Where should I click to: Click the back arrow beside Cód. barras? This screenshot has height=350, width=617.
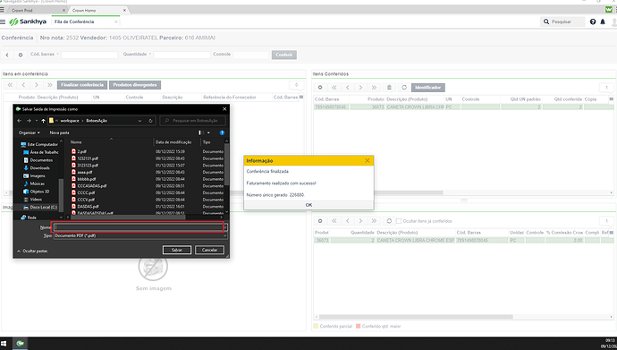7,55
